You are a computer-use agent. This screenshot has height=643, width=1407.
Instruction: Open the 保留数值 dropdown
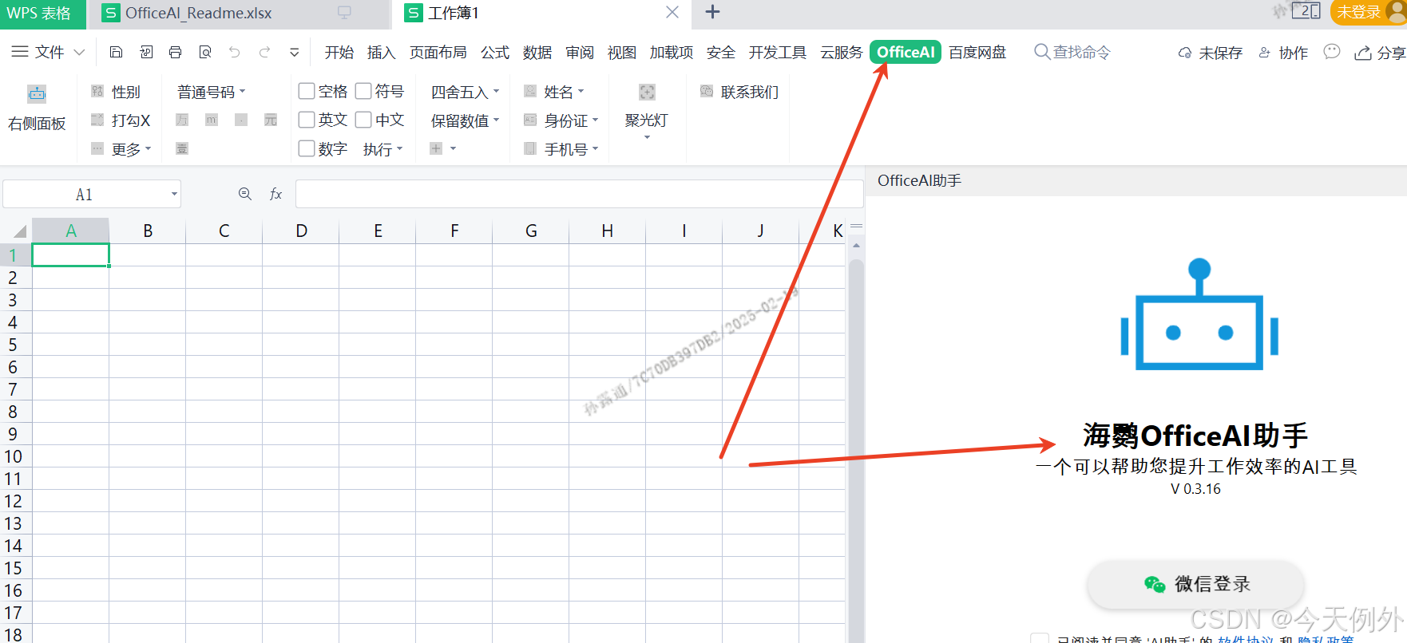[466, 120]
